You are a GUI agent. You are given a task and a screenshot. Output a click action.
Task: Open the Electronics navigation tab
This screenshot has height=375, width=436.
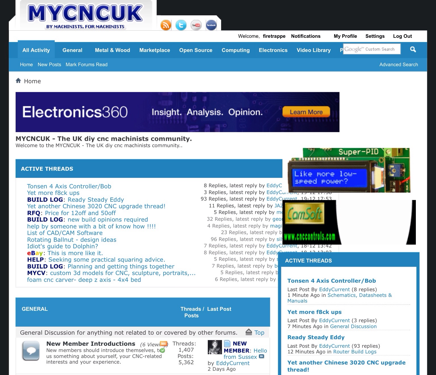tap(273, 50)
